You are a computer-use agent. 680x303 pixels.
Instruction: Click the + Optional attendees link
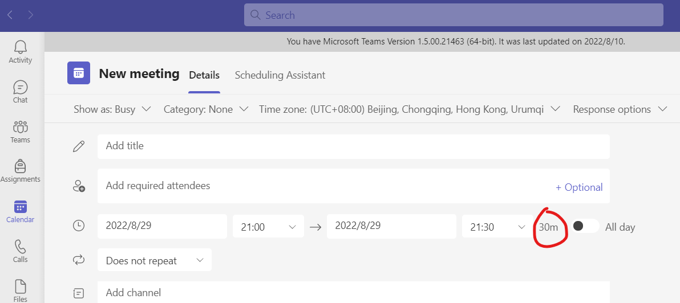(x=579, y=187)
